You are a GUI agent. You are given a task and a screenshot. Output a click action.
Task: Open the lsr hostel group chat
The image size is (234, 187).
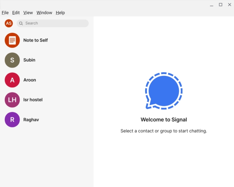pyautogui.click(x=47, y=100)
